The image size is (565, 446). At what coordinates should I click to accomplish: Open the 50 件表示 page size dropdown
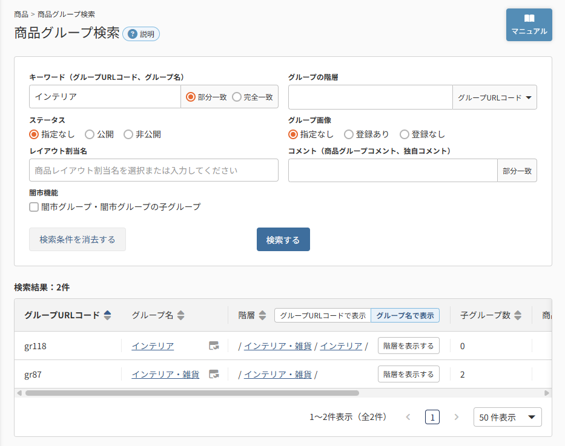(507, 417)
